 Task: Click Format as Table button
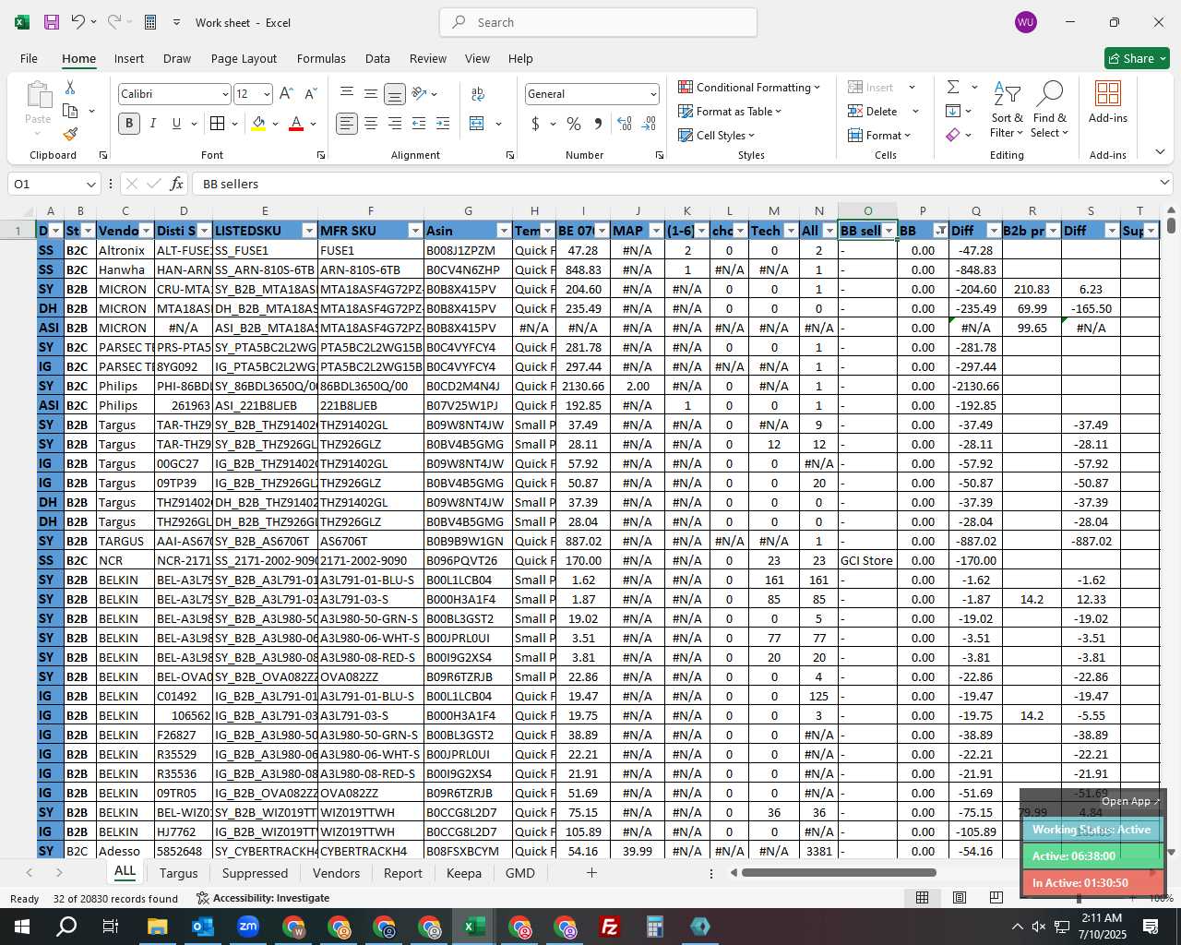click(729, 111)
